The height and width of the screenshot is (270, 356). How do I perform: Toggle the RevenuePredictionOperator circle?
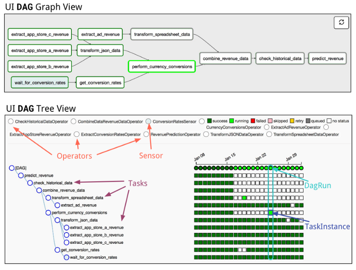click(146, 134)
